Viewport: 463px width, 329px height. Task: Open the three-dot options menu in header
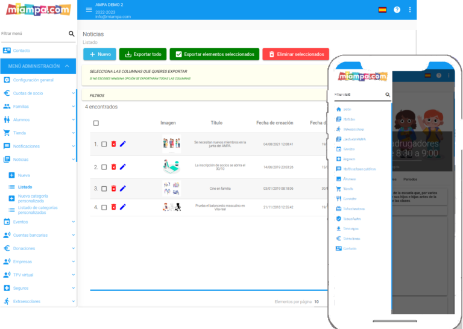(x=410, y=10)
